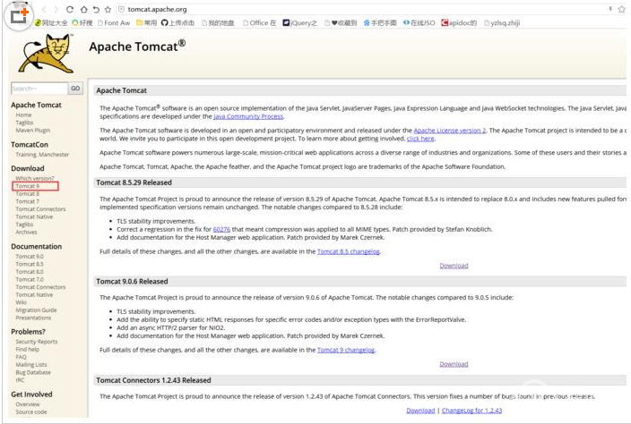Open Tomcat Native under Download
The height and width of the screenshot is (424, 631).
34,216
